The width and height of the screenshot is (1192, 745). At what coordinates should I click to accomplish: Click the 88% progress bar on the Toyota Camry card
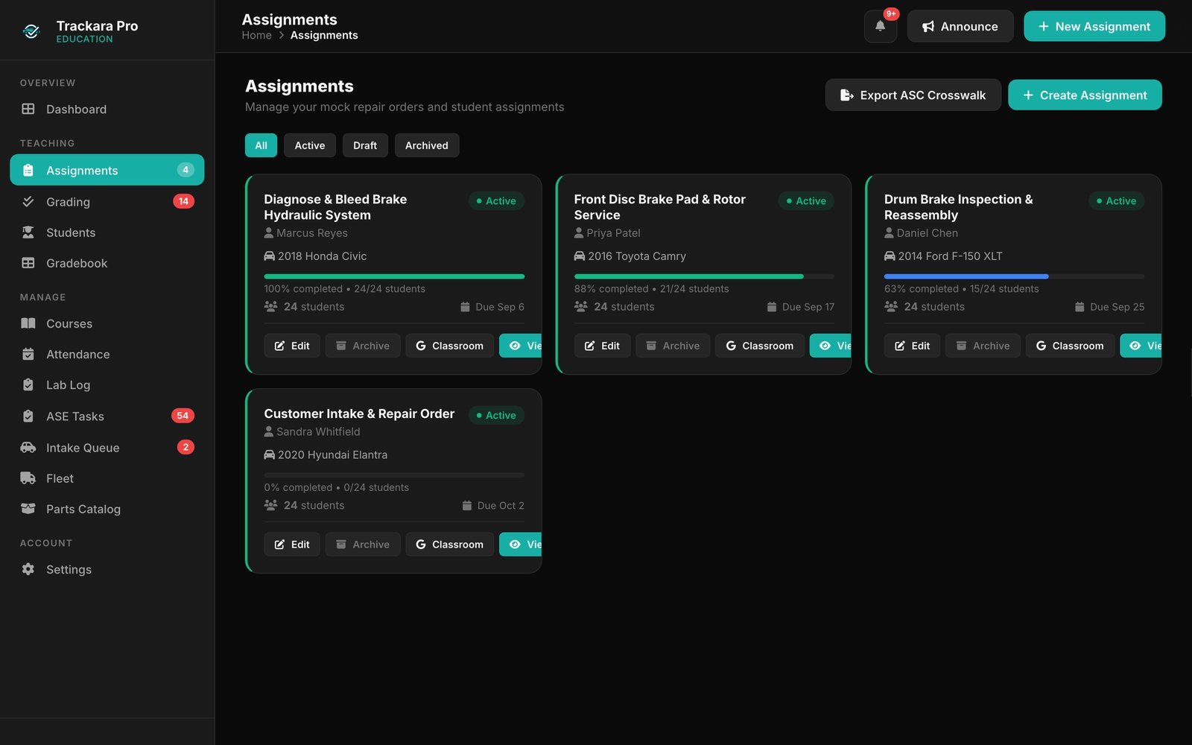pyautogui.click(x=704, y=276)
